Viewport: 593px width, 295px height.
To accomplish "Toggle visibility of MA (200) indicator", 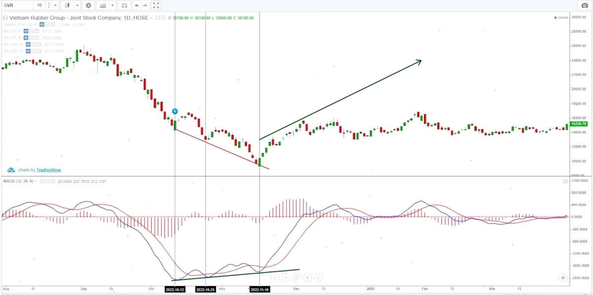I will coord(29,51).
